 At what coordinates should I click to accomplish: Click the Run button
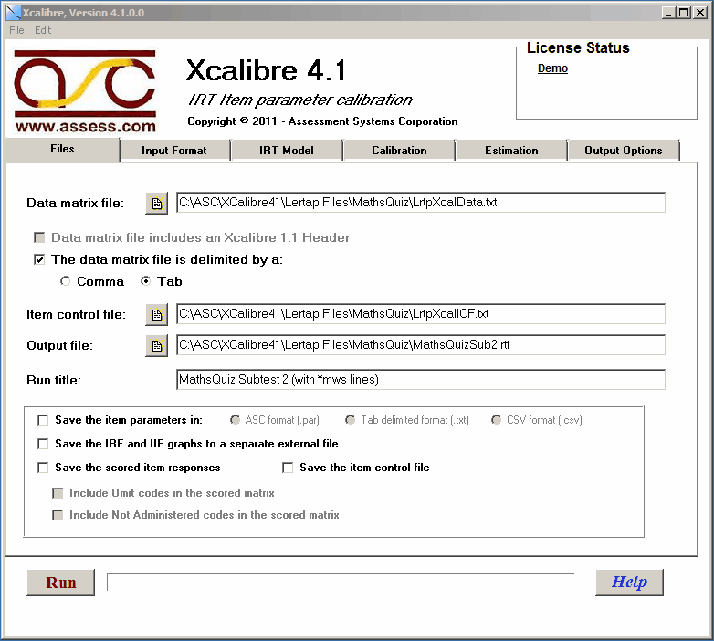tap(61, 583)
